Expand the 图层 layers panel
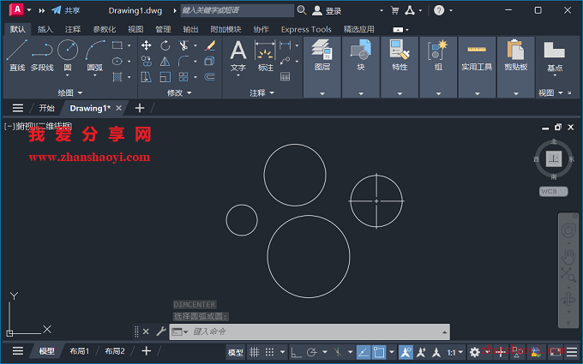The height and width of the screenshot is (364, 583). [x=322, y=94]
